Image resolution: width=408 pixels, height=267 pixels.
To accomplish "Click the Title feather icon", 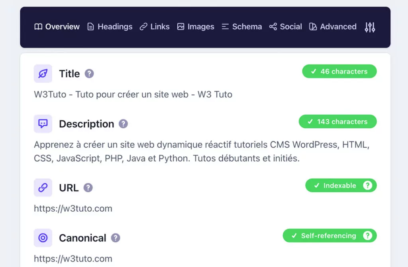I will [x=43, y=74].
